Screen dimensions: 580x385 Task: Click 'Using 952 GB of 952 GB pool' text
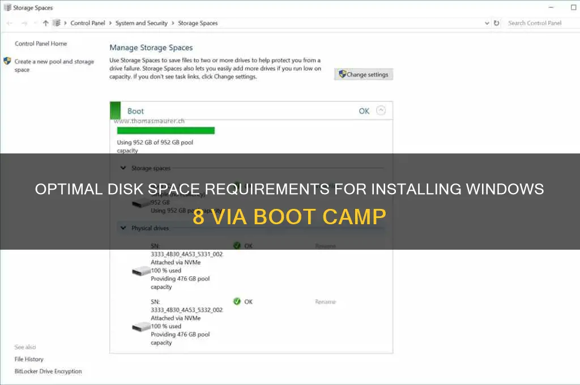tap(155, 142)
